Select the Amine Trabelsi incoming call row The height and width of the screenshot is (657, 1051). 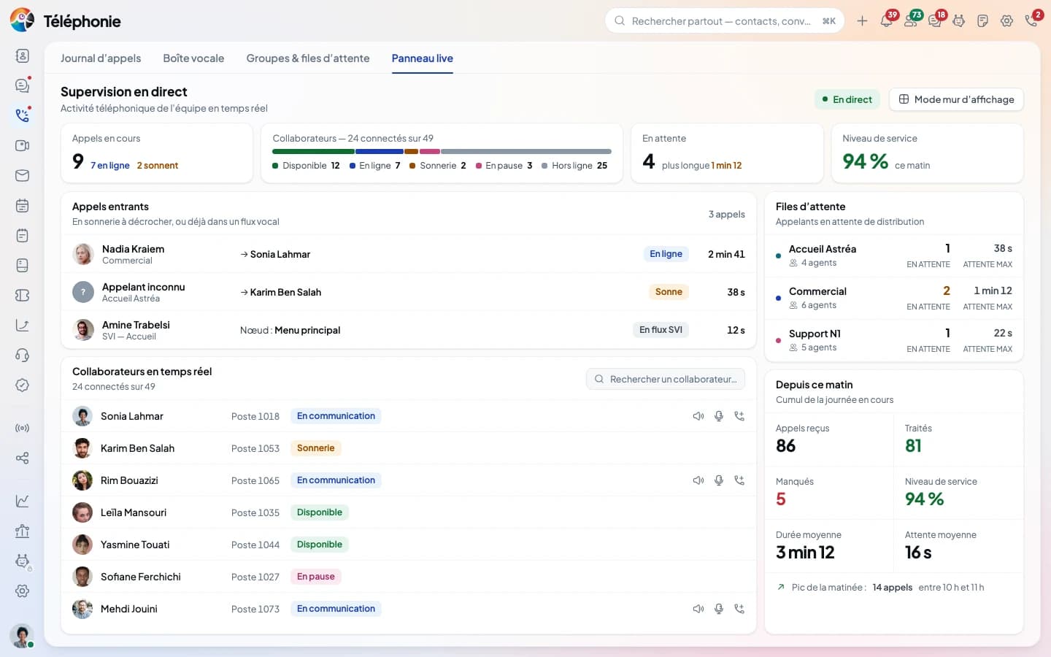[409, 330]
